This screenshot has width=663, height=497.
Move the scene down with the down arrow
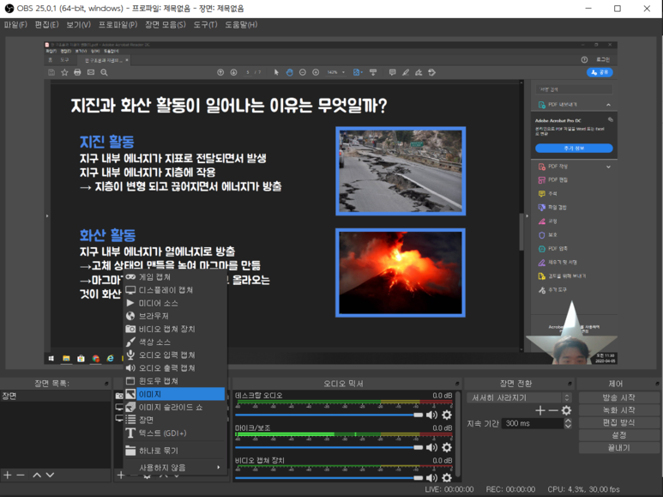tap(50, 475)
